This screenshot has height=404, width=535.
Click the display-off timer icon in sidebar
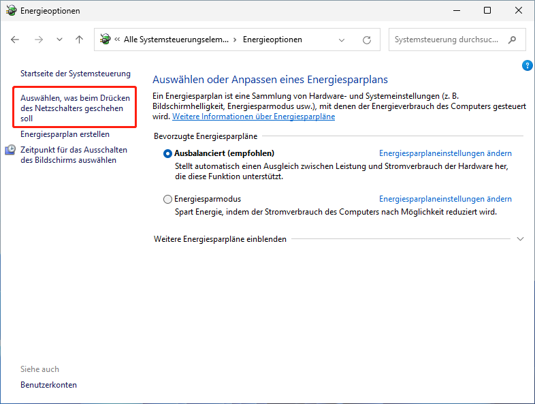(x=10, y=150)
